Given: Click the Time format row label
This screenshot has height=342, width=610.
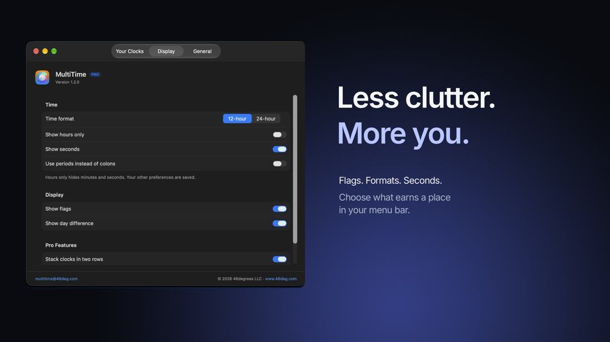Looking at the screenshot, I should (x=59, y=119).
